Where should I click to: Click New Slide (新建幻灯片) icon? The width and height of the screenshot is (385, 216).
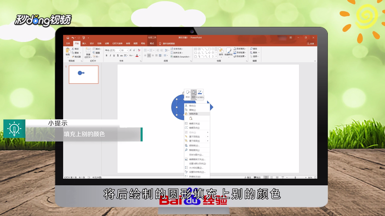click(x=88, y=50)
